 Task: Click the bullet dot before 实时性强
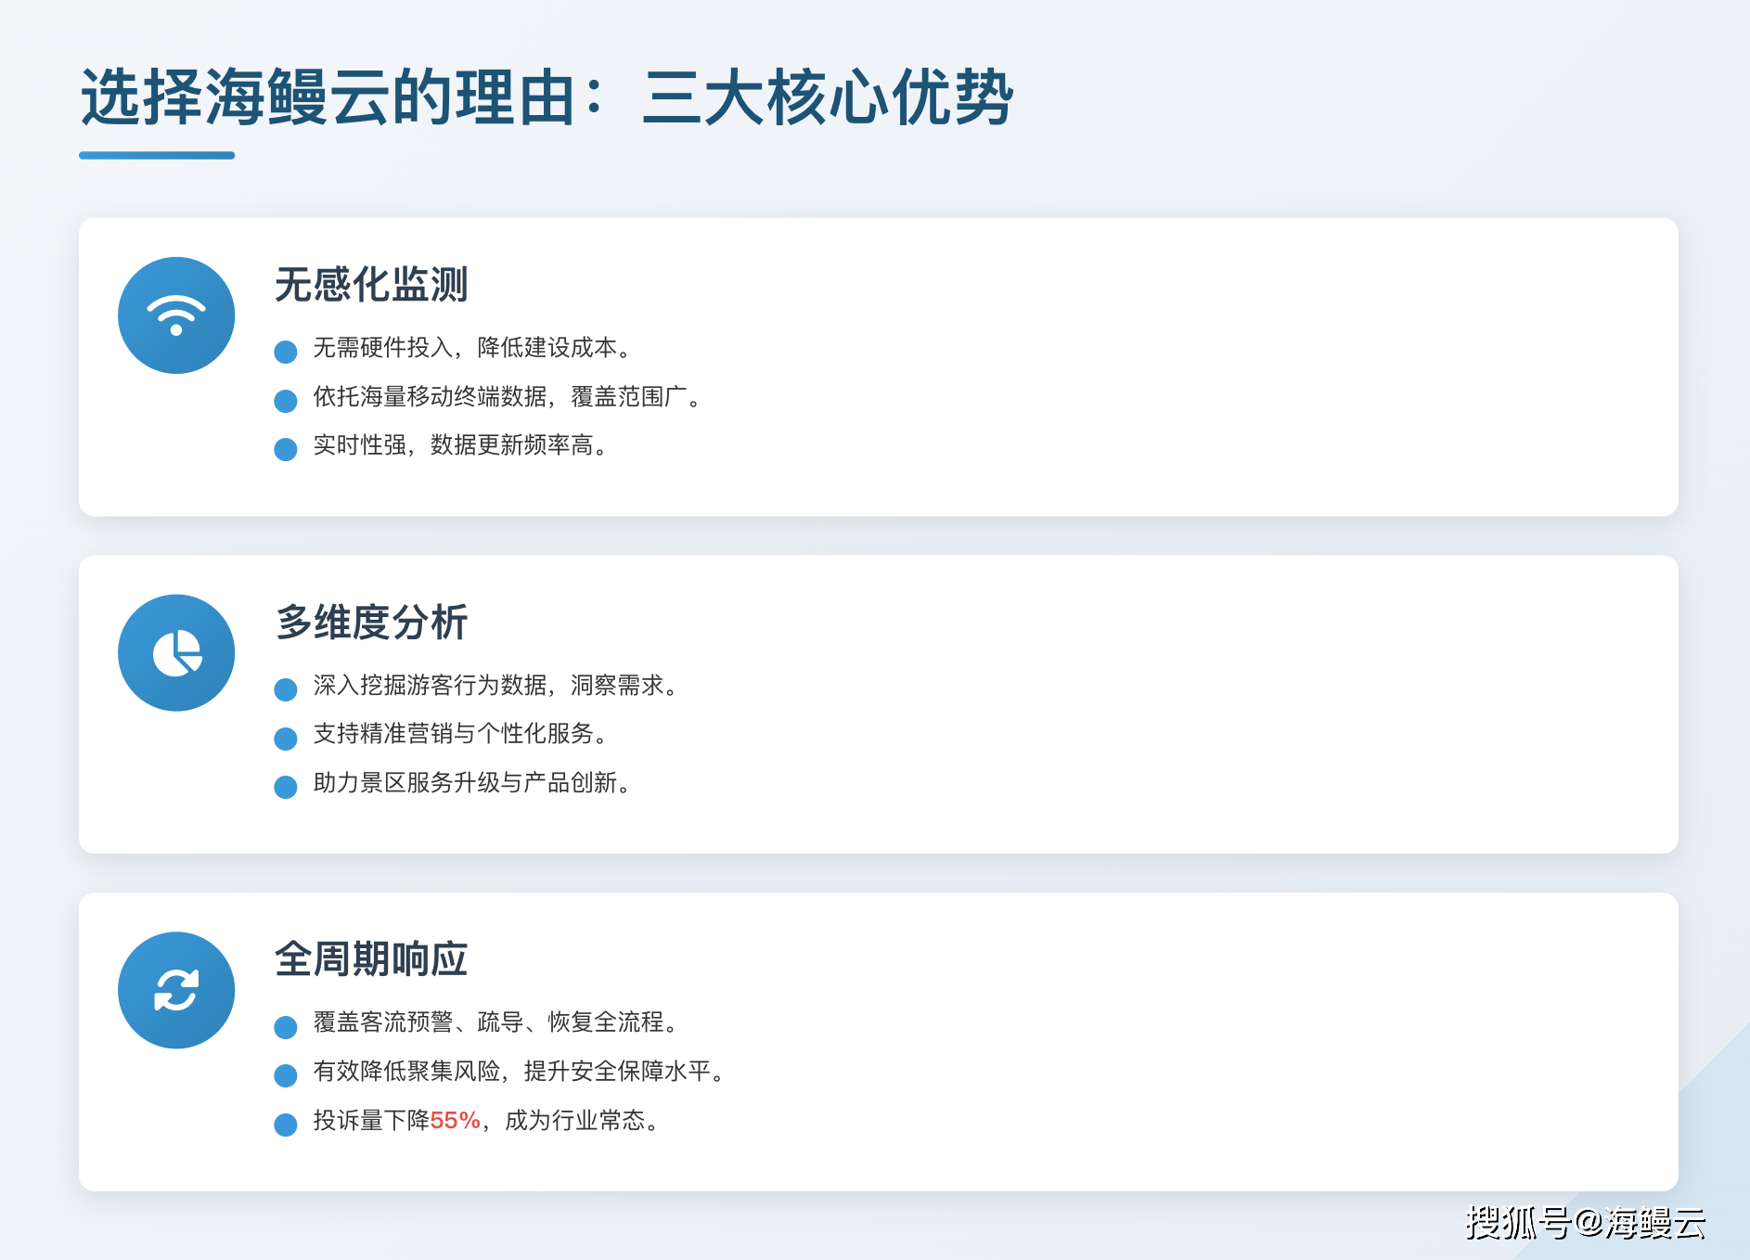286,449
